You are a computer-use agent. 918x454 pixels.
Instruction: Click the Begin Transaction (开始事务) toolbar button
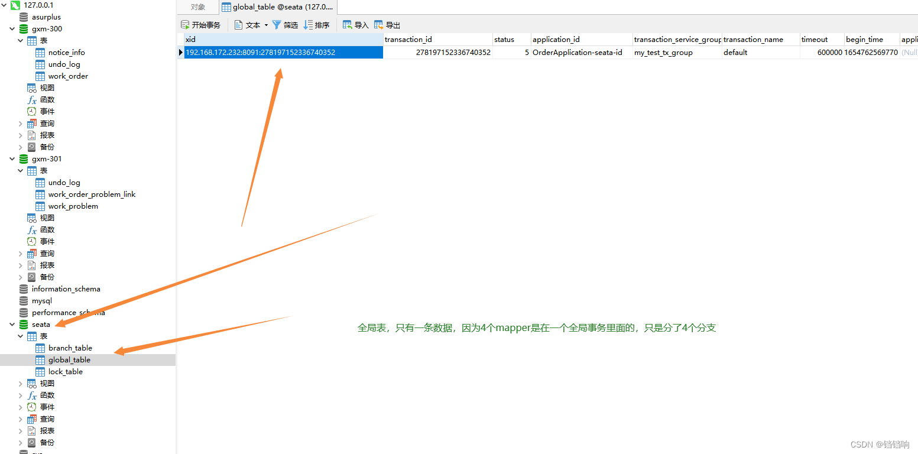click(x=200, y=25)
